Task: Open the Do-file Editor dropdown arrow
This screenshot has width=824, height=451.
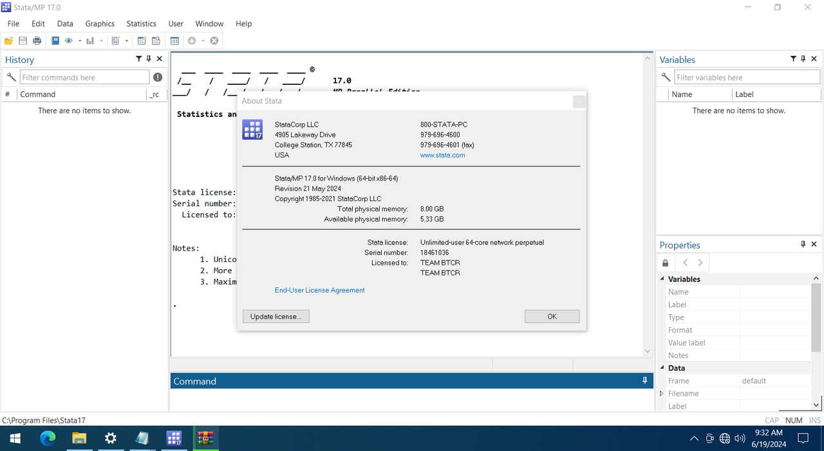Action: coord(127,41)
